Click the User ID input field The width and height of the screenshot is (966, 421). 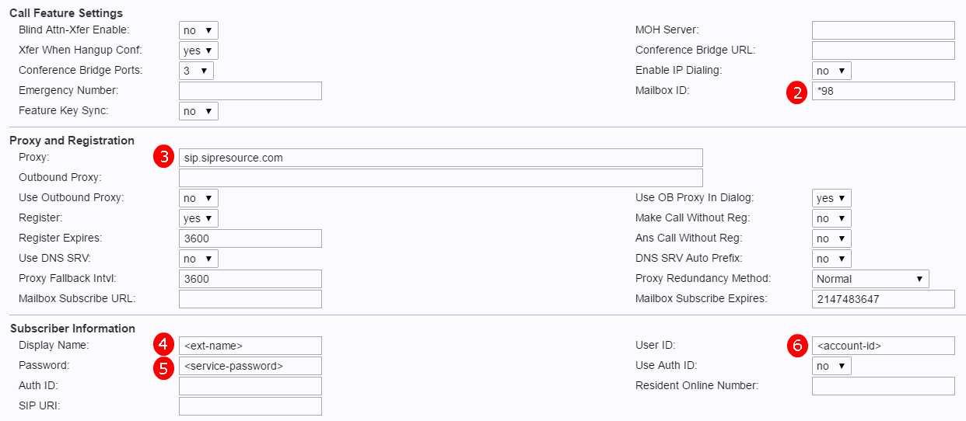(883, 346)
